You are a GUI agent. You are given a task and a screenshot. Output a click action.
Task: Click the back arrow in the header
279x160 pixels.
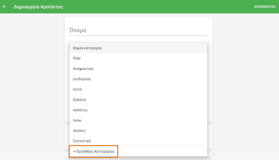click(5, 7)
